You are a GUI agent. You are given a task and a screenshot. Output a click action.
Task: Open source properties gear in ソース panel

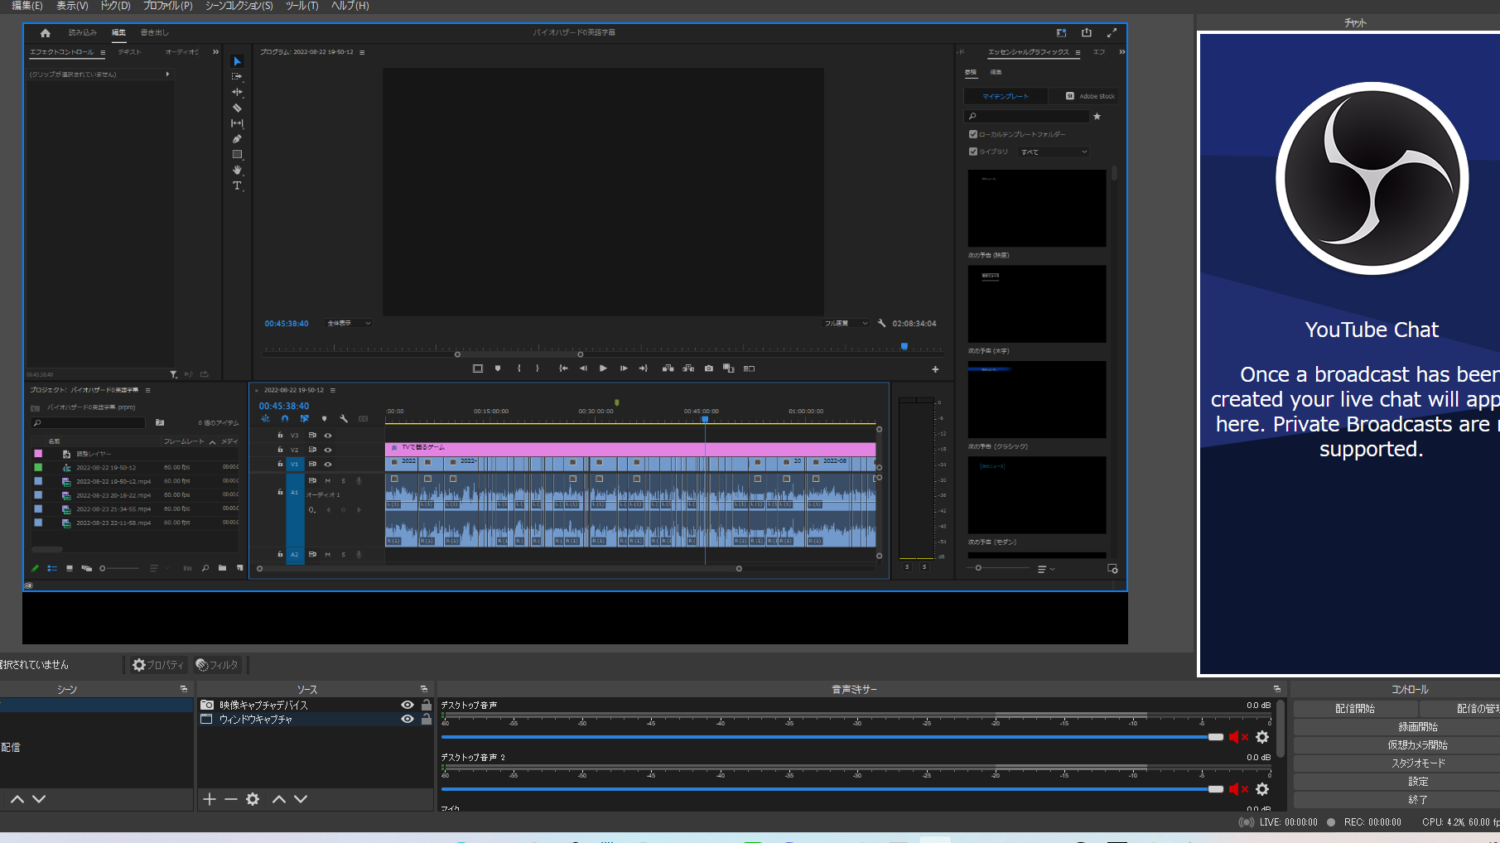pos(253,799)
